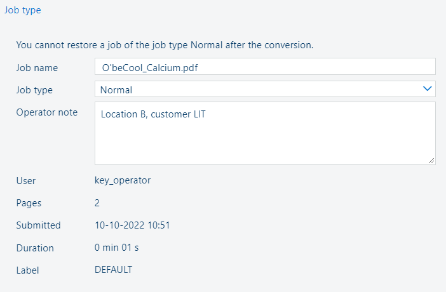Image resolution: width=446 pixels, height=292 pixels.
Task: Click the DEFAULT label value
Action: coord(113,270)
